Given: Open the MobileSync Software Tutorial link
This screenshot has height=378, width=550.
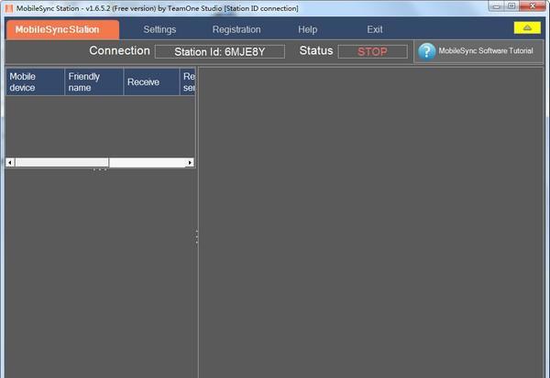Looking at the screenshot, I should (x=486, y=51).
